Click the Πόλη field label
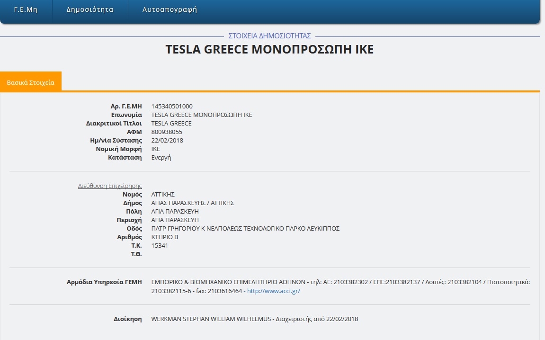The height and width of the screenshot is (340, 545). coord(134,211)
